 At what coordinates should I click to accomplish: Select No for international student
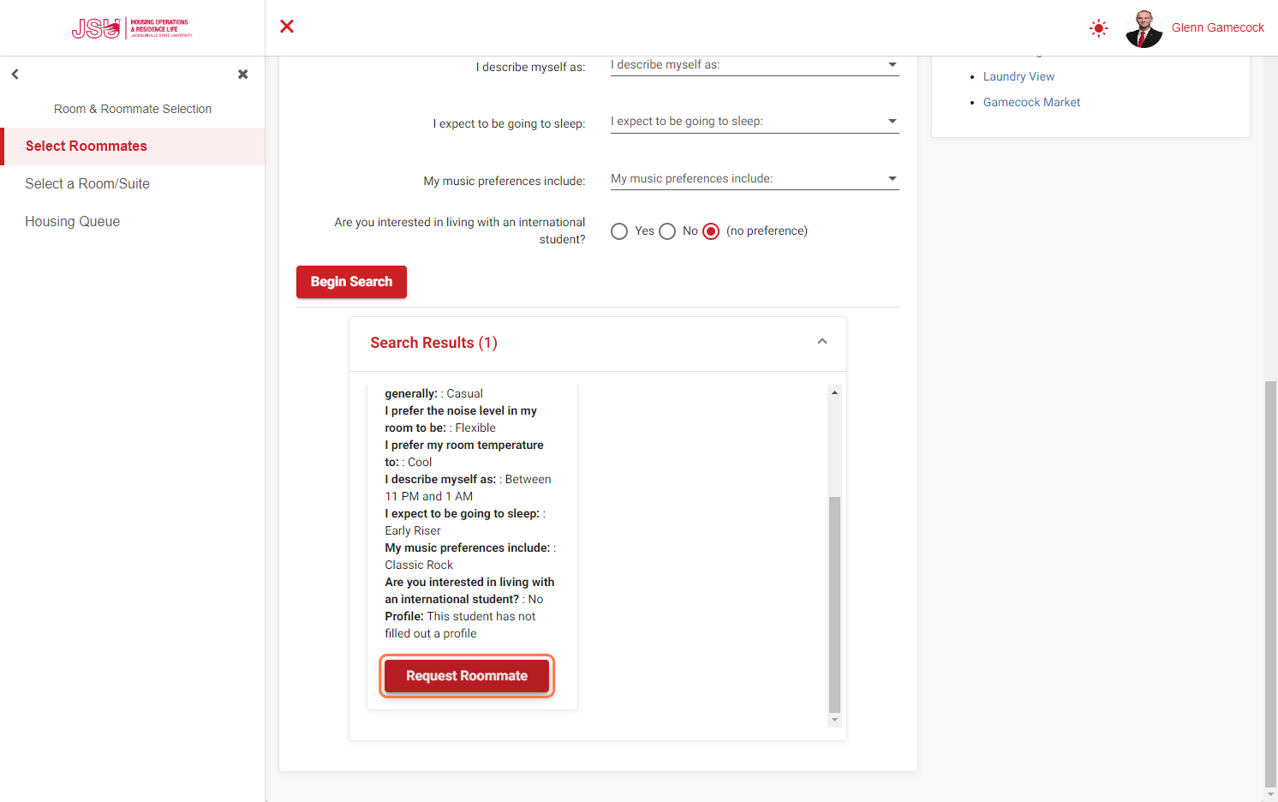click(x=667, y=231)
